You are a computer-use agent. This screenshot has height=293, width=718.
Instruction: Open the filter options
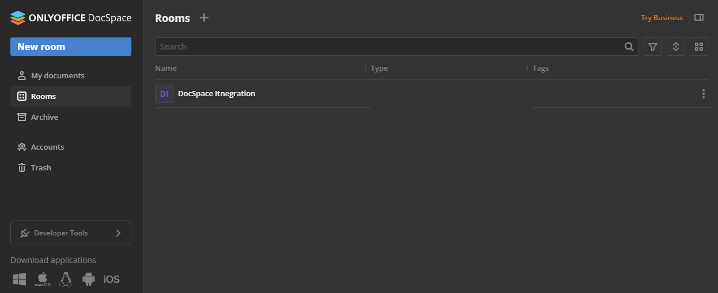click(x=653, y=47)
